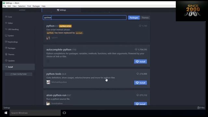Image resolution: width=208 pixels, height=117 pixels.
Task: Select the Settings tab
Action: tap(61, 10)
